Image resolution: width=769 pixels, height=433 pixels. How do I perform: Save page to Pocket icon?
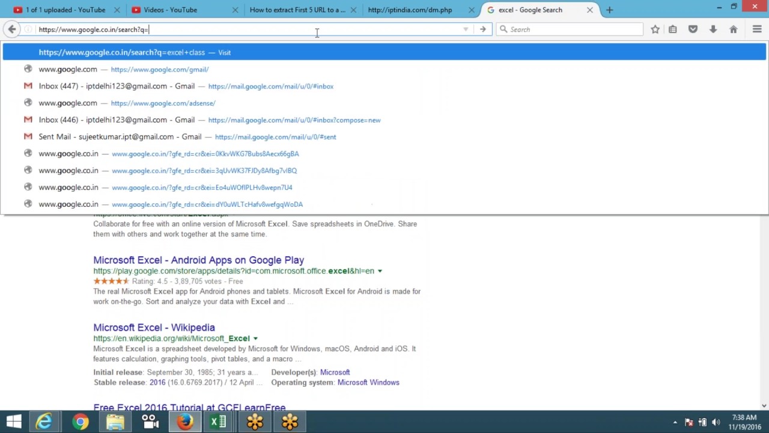pyautogui.click(x=693, y=29)
